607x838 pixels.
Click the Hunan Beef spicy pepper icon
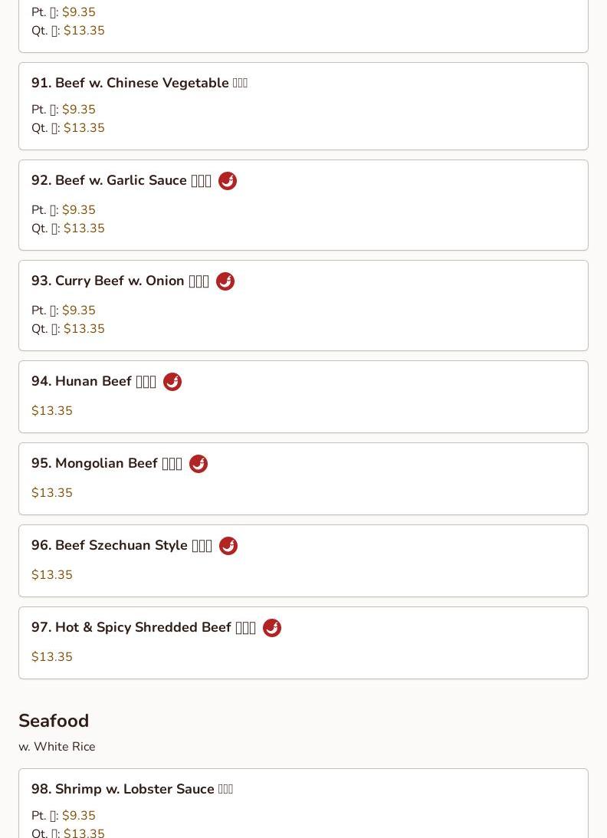coord(172,382)
